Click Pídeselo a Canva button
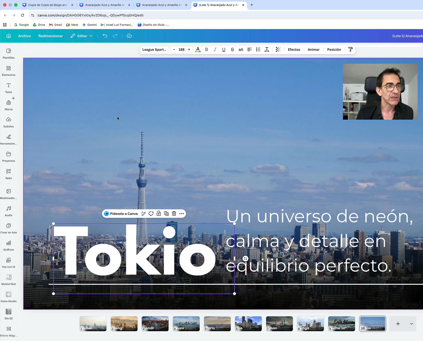The width and height of the screenshot is (423, 341). (121, 214)
